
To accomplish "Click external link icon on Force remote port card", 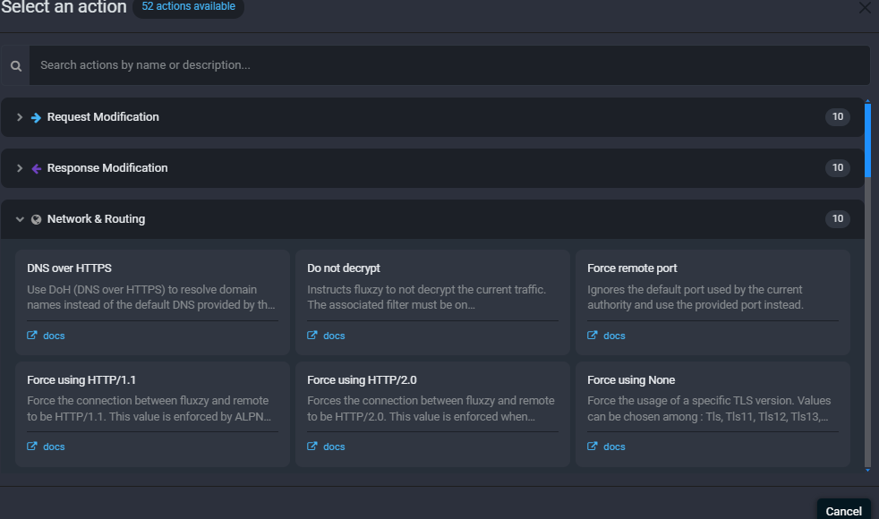I will coord(593,336).
